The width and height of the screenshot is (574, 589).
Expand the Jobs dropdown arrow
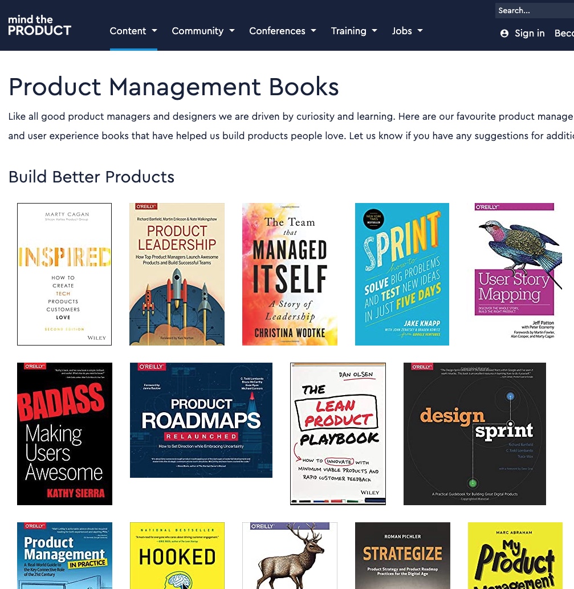420,31
